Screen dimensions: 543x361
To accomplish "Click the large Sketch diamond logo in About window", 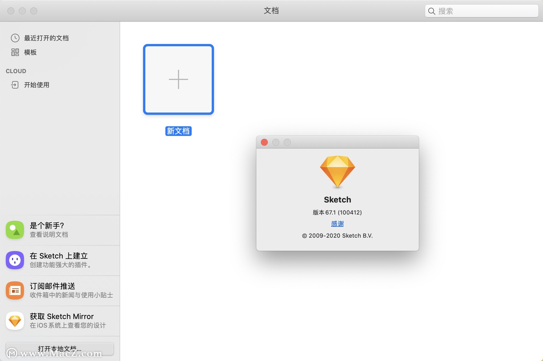I will [338, 172].
